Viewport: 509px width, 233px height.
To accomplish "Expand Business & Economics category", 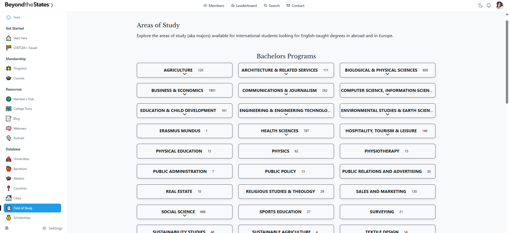I will tap(185, 90).
